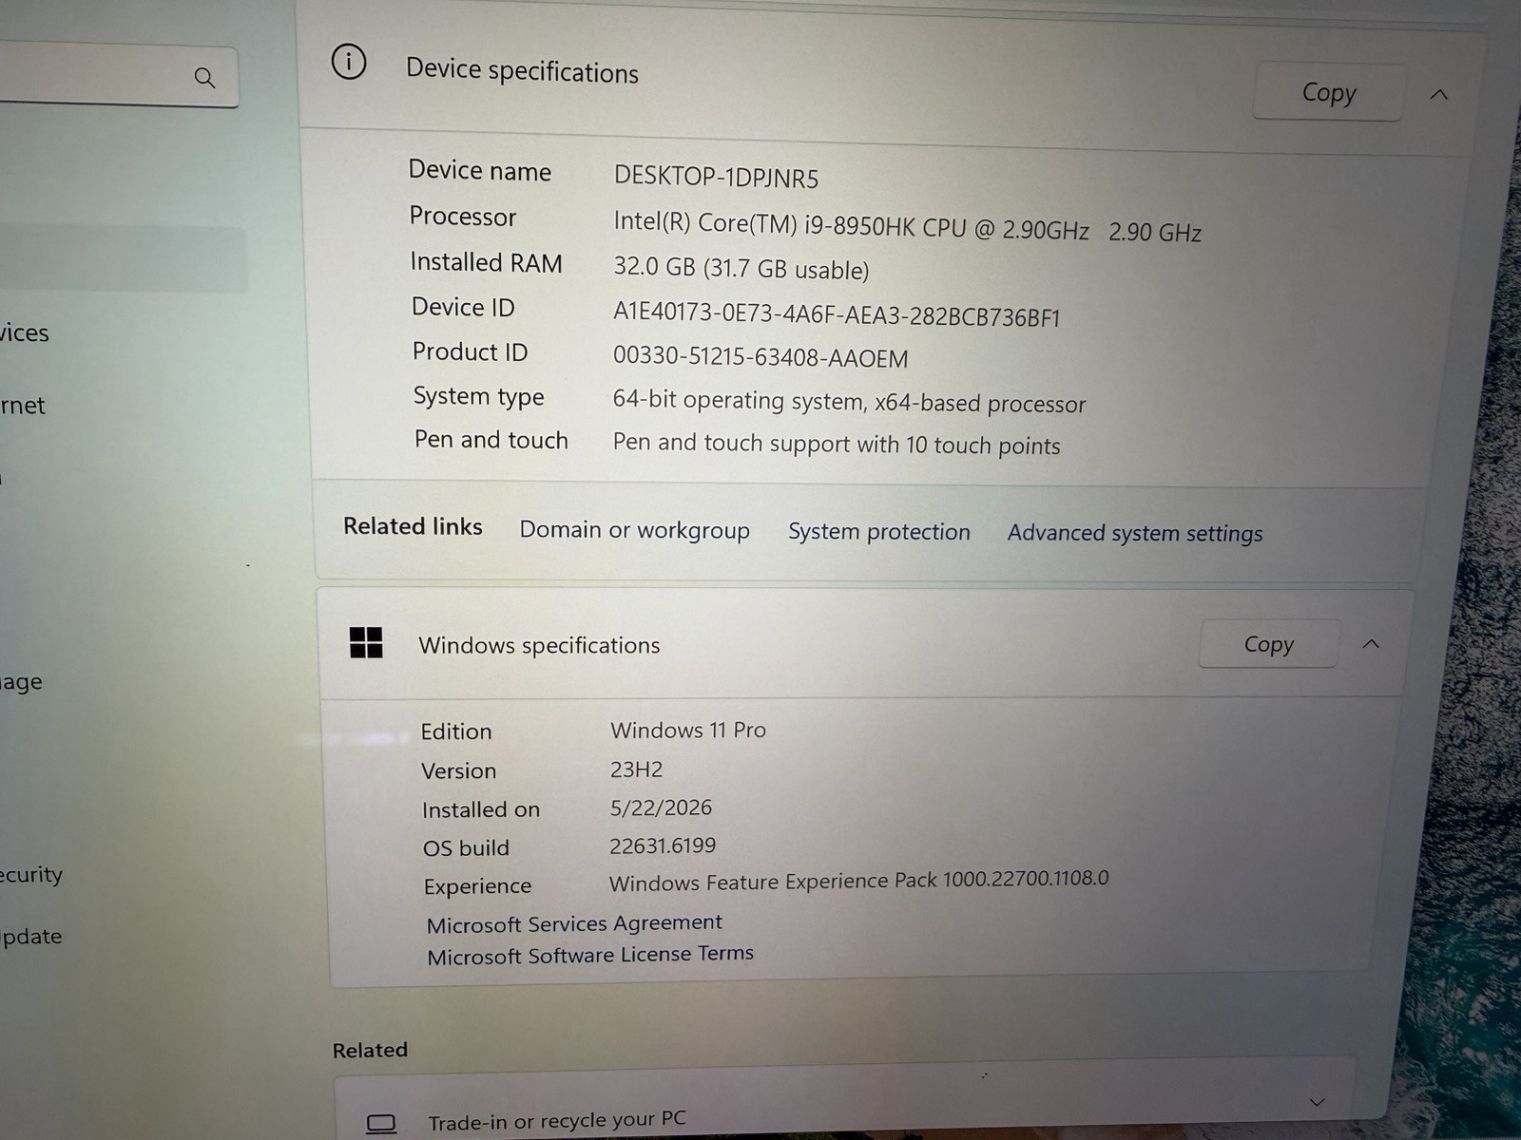Select Windows Feature Experience Pack value
Screen dimensions: 1521x1140
[x=858, y=881]
